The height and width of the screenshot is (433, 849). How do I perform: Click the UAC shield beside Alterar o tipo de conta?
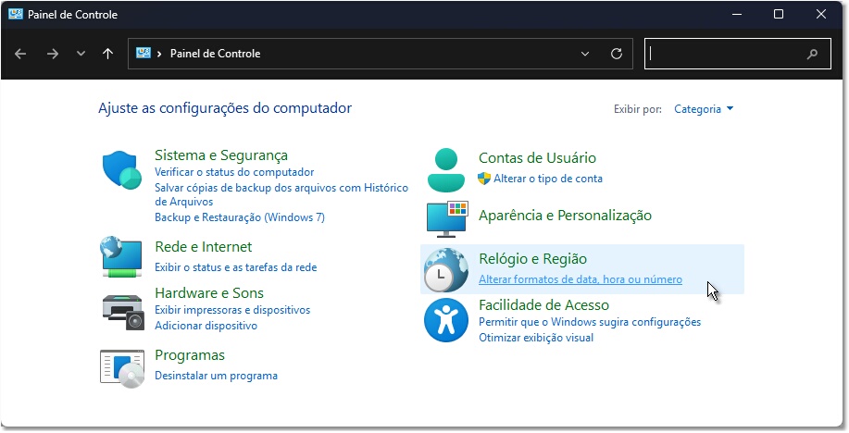pyautogui.click(x=484, y=178)
